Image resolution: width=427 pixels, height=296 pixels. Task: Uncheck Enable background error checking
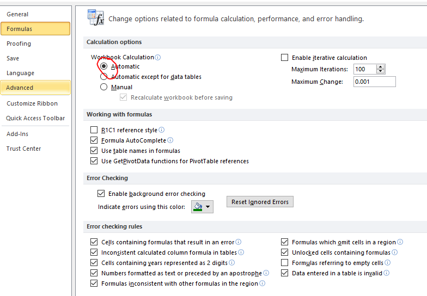coord(101,194)
